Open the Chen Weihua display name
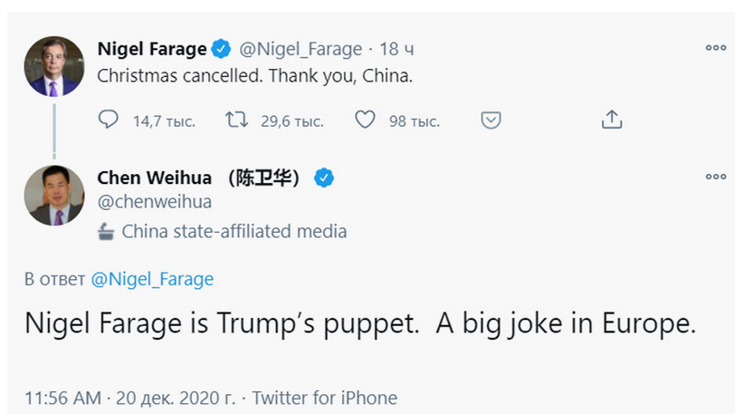This screenshot has width=735, height=414. [x=198, y=178]
